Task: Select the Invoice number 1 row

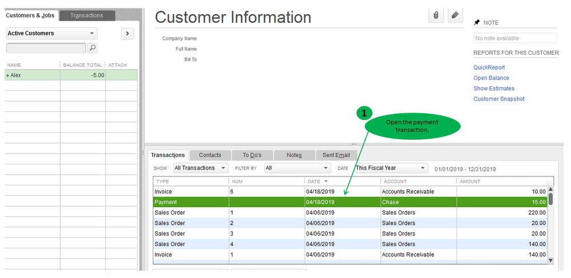Action: 350,255
